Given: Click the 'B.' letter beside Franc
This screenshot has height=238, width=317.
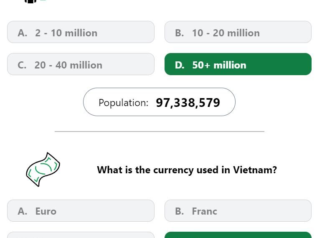Looking at the screenshot, I should coord(179,211).
